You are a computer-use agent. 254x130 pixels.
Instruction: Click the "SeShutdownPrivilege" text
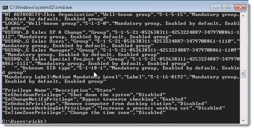[x=34, y=95]
